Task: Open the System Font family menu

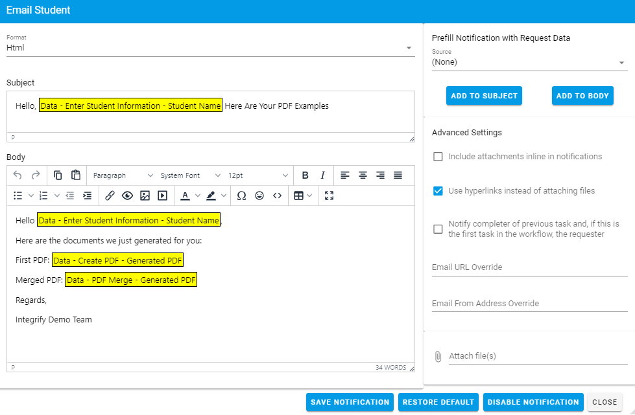Action: pyautogui.click(x=189, y=175)
